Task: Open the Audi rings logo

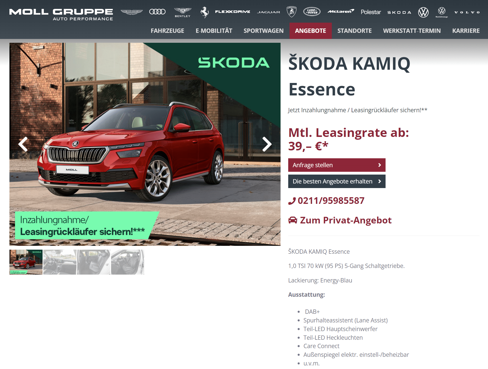Action: 157,12
